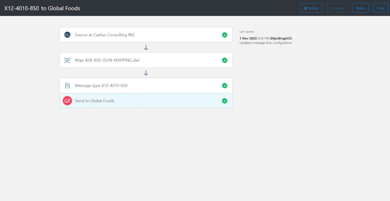Open Map: B2B-850-JSON-MAPPING.dwl step
The height and width of the screenshot is (201, 390).
pos(146,60)
